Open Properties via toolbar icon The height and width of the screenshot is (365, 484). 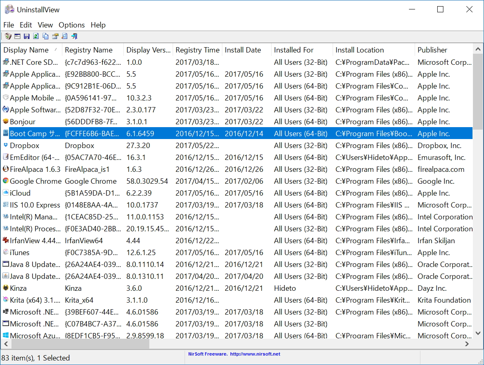55,36
